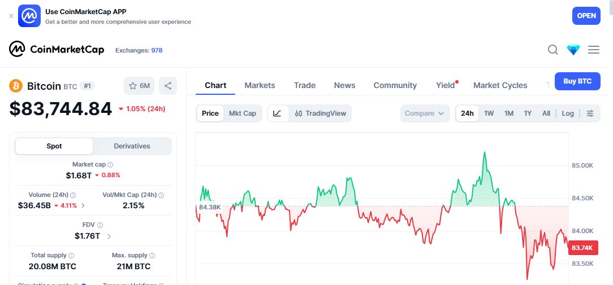
Task: Share Bitcoin page with share icon
Action: pyautogui.click(x=168, y=86)
